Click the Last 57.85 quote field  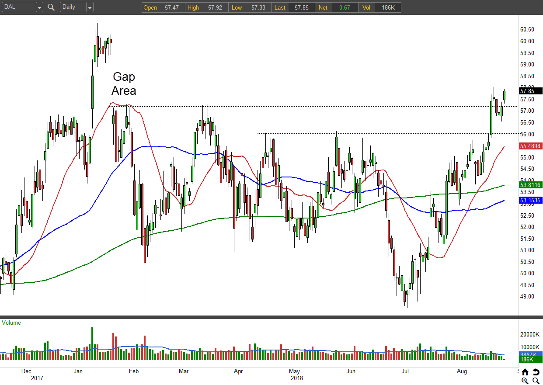pos(293,7)
